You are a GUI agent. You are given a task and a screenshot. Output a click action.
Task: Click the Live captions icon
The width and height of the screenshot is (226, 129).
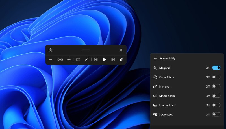point(155,105)
